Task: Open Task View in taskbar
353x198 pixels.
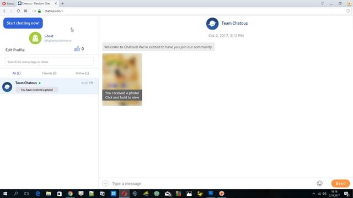Action: (x=26, y=194)
